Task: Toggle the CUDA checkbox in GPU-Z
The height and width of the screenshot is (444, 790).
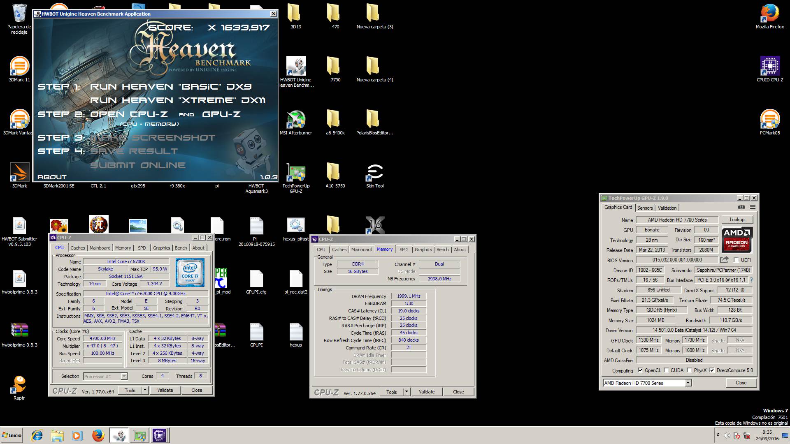Action: tap(666, 370)
